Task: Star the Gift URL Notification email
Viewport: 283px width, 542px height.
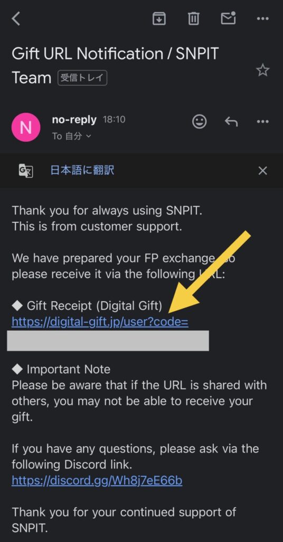Action: pos(262,70)
